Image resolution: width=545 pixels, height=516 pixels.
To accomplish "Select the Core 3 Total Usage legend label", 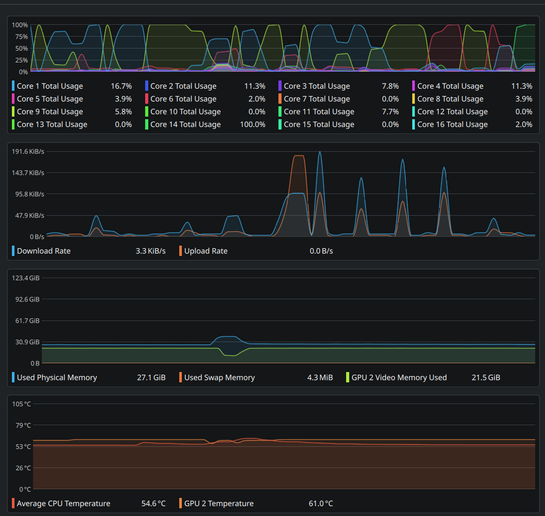I will point(317,86).
